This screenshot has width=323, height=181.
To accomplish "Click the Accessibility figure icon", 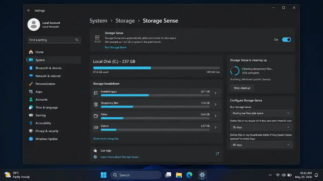I will (31, 123).
